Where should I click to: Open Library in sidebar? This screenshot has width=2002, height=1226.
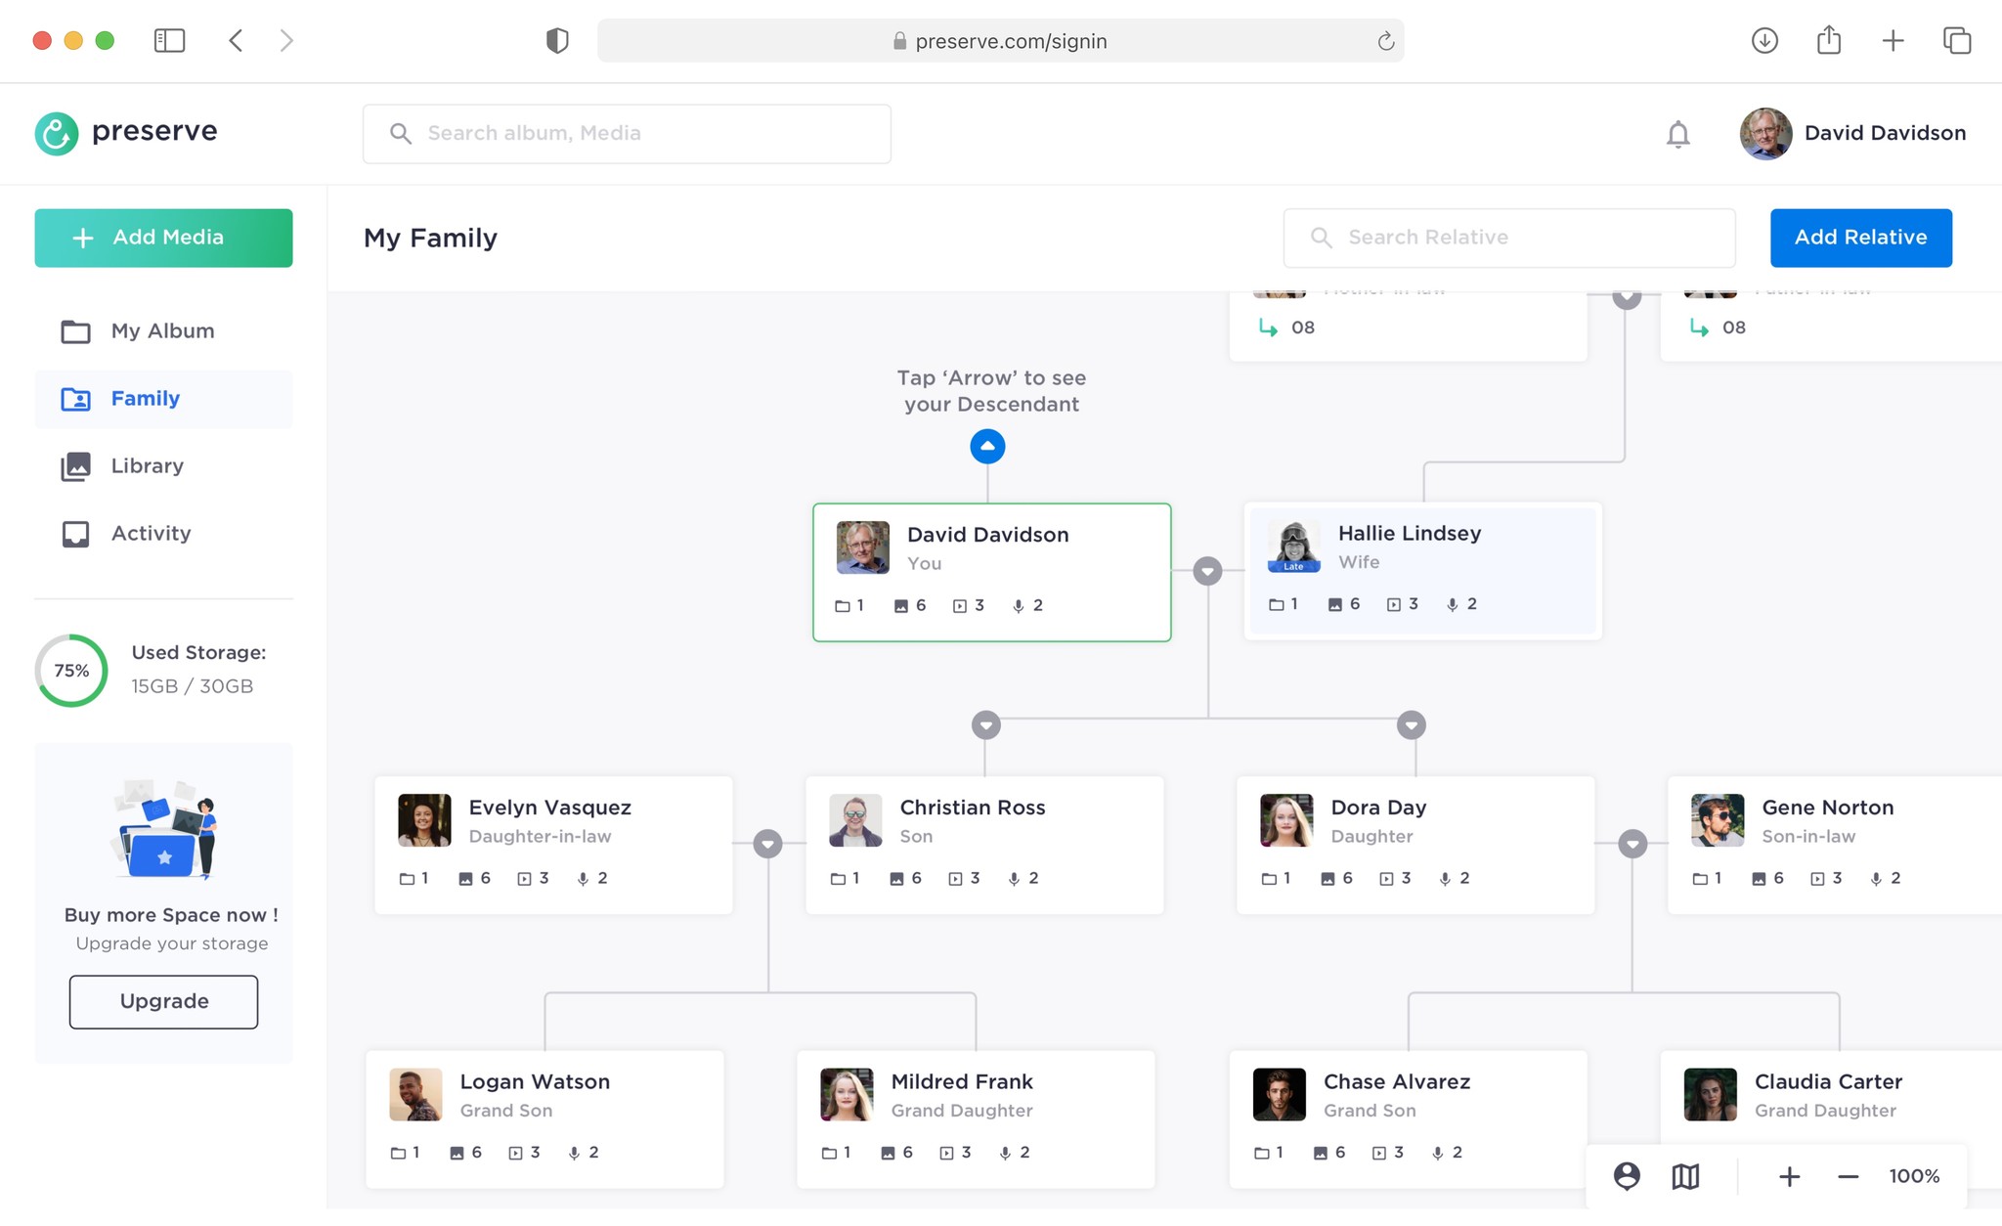(x=147, y=466)
